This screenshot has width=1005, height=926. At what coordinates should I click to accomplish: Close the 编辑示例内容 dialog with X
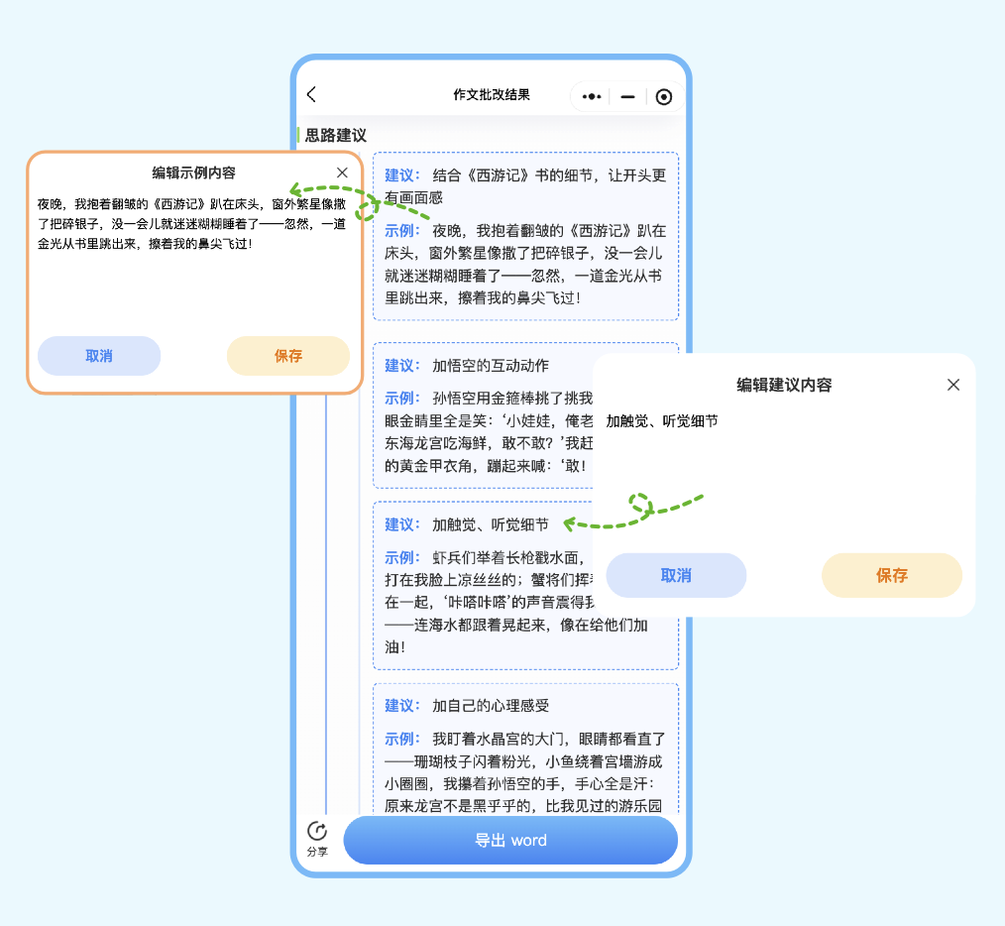[x=342, y=173]
